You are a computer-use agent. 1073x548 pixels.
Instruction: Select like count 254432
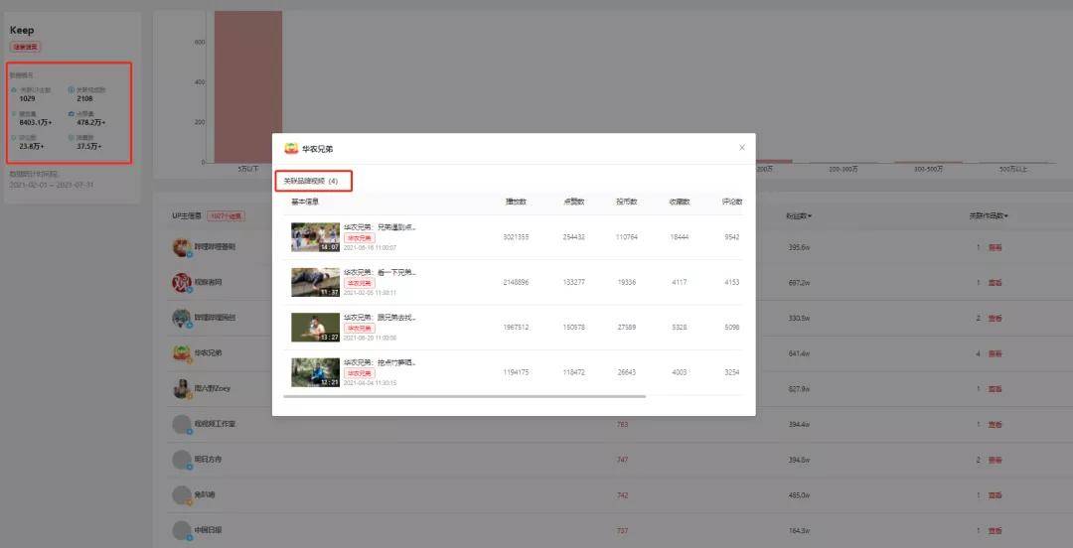[x=573, y=236]
